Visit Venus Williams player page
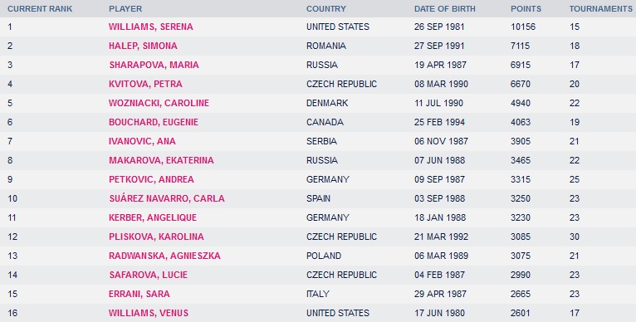Screen dimensions: 636x322 149,313
